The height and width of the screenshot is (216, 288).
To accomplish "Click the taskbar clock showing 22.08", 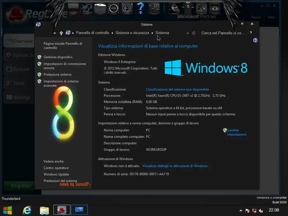I will [x=274, y=210].
